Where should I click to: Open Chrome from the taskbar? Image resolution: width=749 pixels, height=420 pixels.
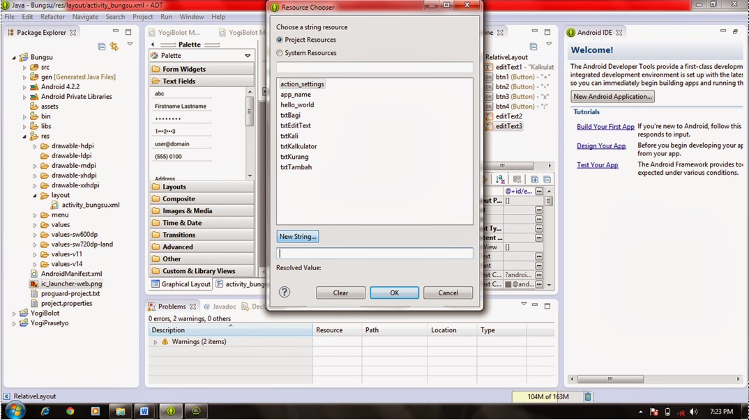point(70,411)
